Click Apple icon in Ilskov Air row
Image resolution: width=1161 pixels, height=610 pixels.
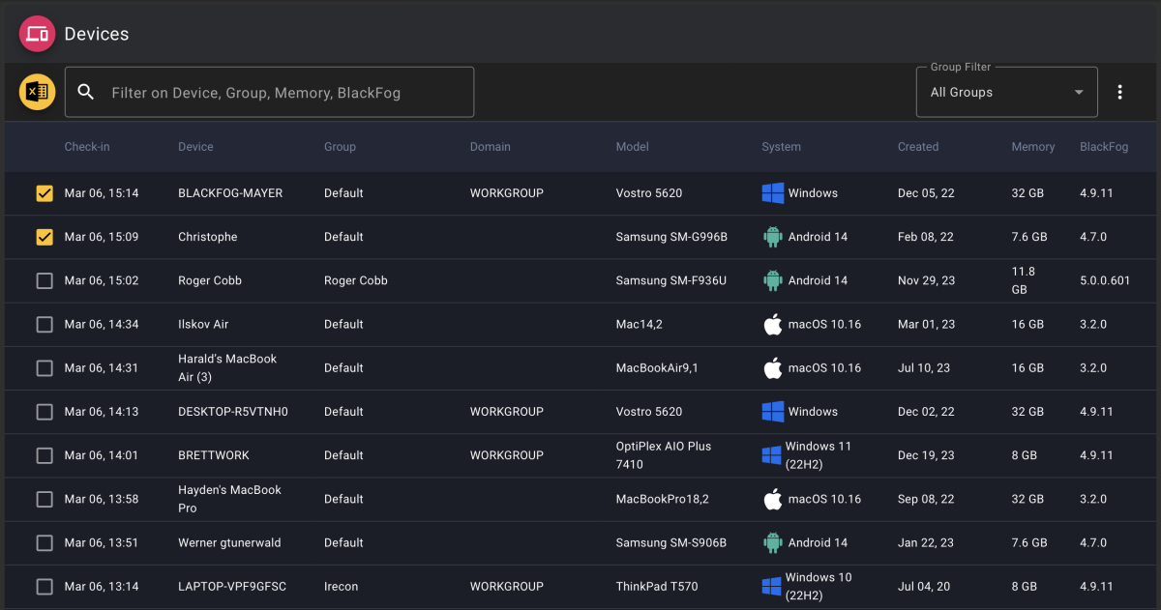[772, 324]
